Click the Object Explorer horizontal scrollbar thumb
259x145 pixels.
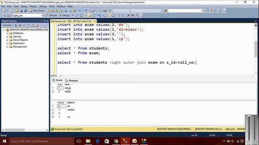pos(15,130)
